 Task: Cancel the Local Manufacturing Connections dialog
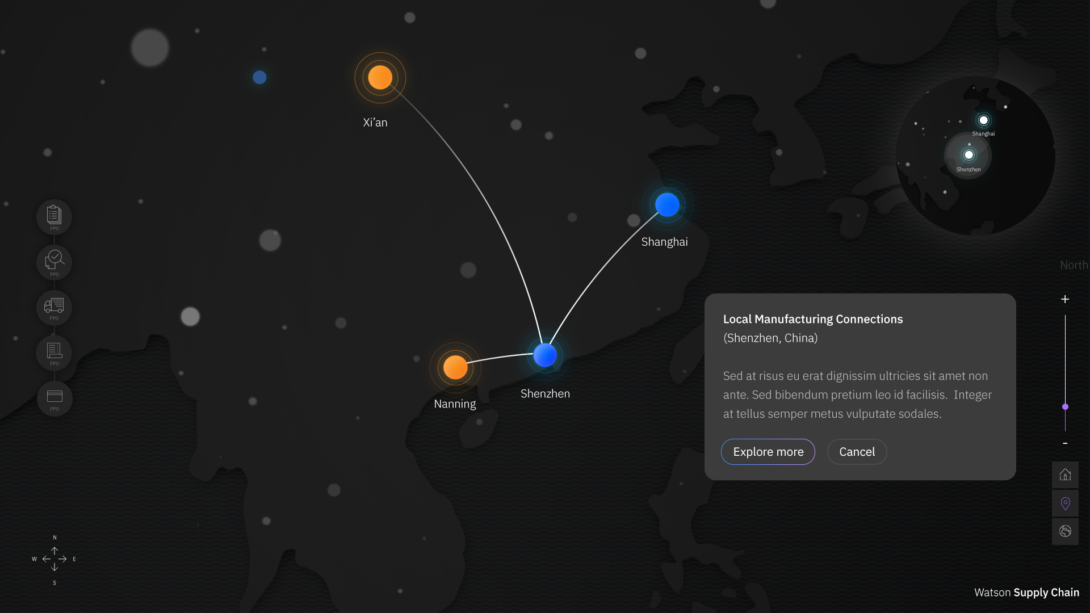pyautogui.click(x=857, y=452)
